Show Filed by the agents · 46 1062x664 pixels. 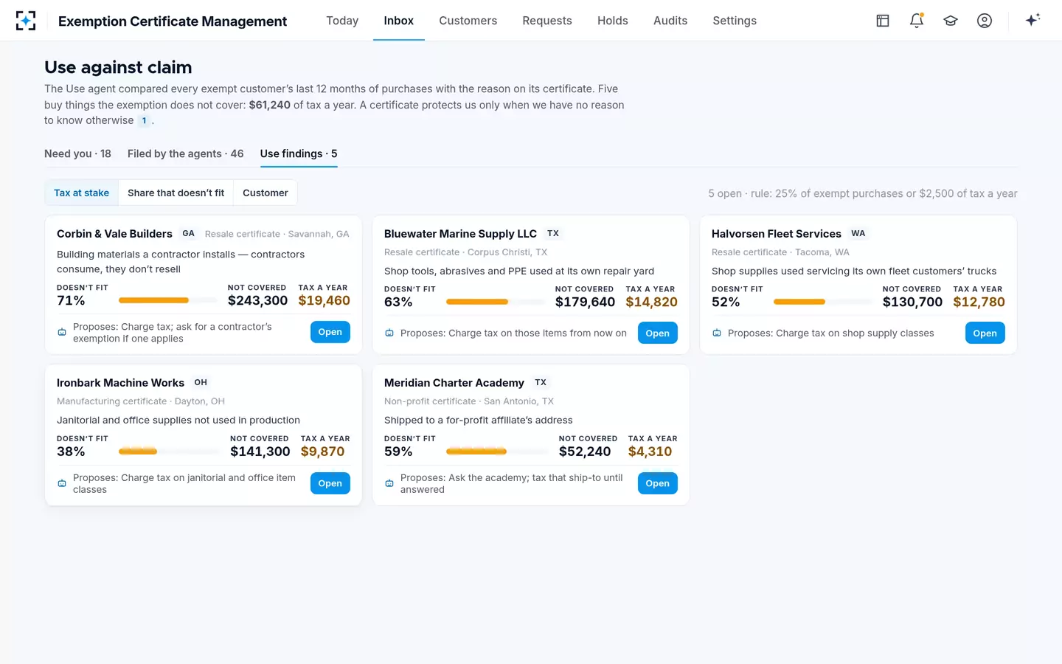coord(185,153)
